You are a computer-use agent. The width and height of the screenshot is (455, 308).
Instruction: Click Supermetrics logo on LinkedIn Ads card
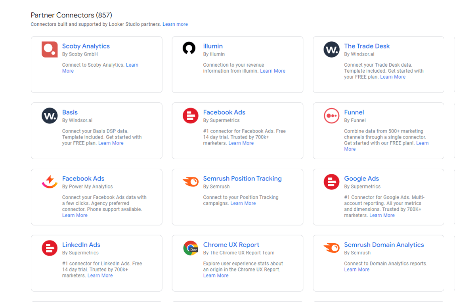point(50,248)
